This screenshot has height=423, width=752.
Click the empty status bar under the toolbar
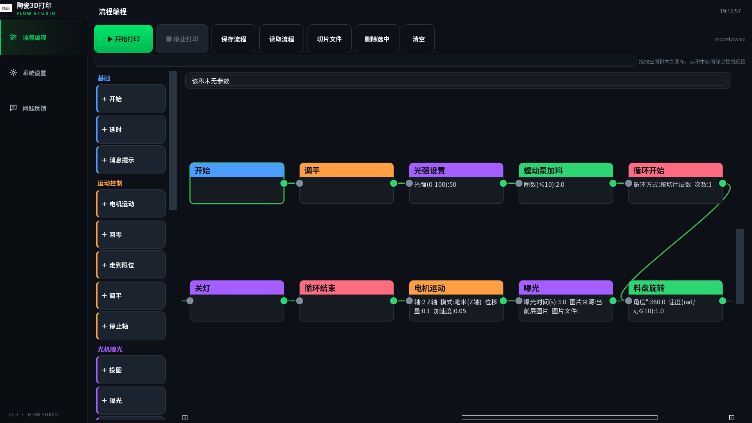[365, 61]
